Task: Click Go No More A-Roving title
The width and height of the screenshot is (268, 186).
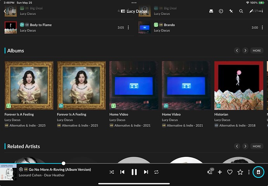Action: 60,169
